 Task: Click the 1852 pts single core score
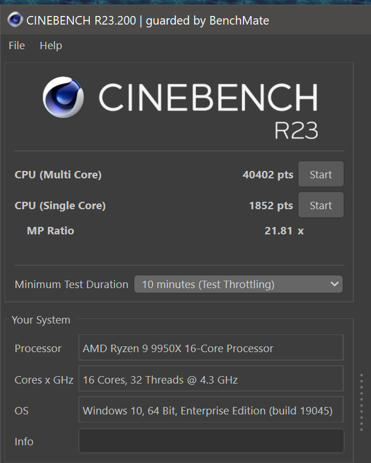tap(271, 206)
